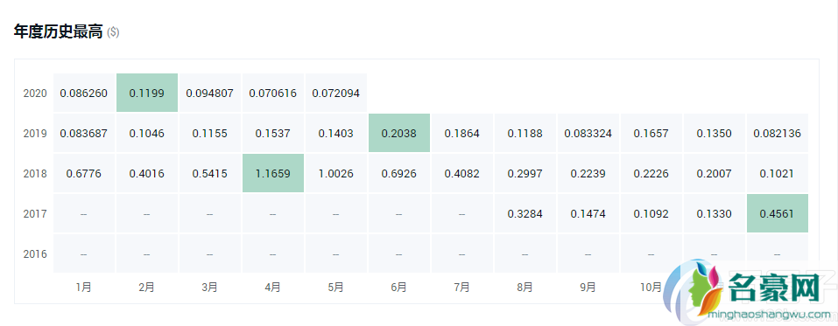Click the dollar sign currency symbol
This screenshot has height=326, width=838.
pyautogui.click(x=113, y=32)
